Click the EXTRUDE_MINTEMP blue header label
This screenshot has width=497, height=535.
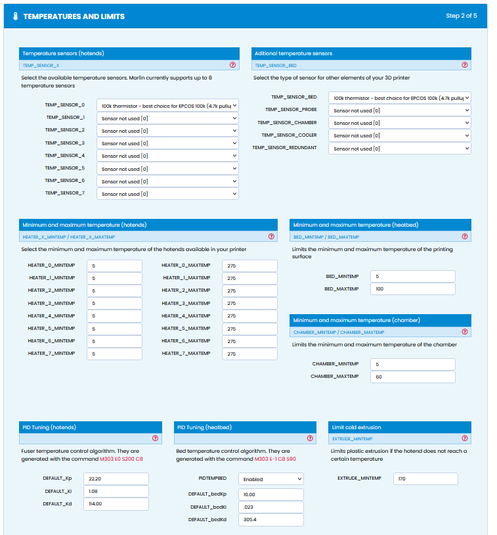[353, 439]
